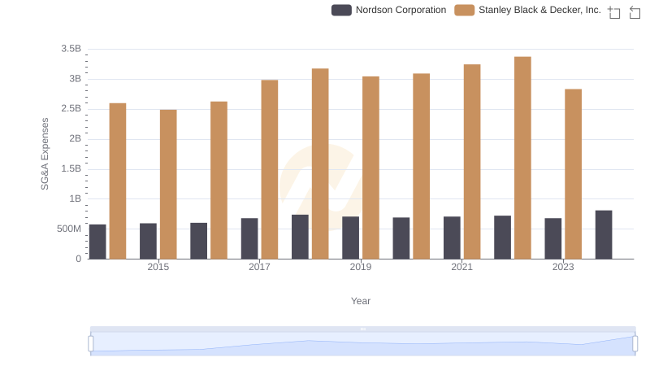Select the Stanley Black & Decker bar for 2015
Viewport: 650px width, 375px height.
point(168,185)
